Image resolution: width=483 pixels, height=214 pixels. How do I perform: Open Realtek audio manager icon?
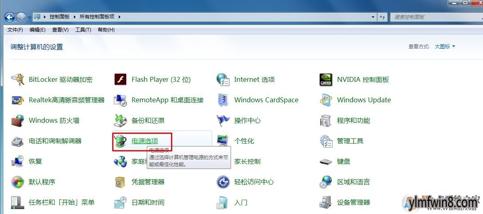tap(18, 100)
